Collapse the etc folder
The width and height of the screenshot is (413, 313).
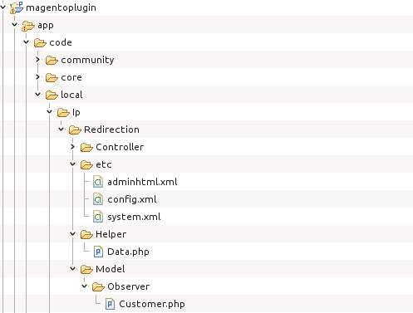pos(73,164)
